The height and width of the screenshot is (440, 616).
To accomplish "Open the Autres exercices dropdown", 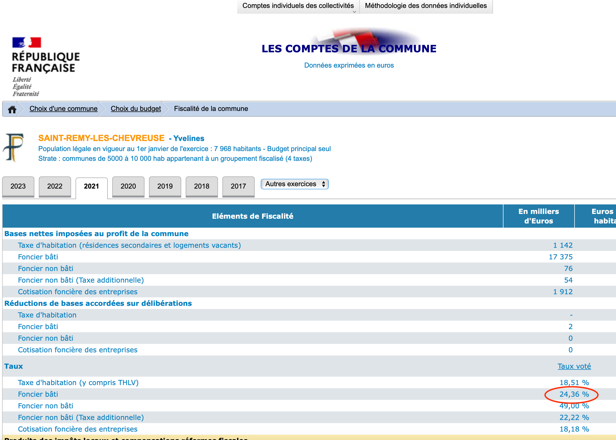I will [295, 184].
